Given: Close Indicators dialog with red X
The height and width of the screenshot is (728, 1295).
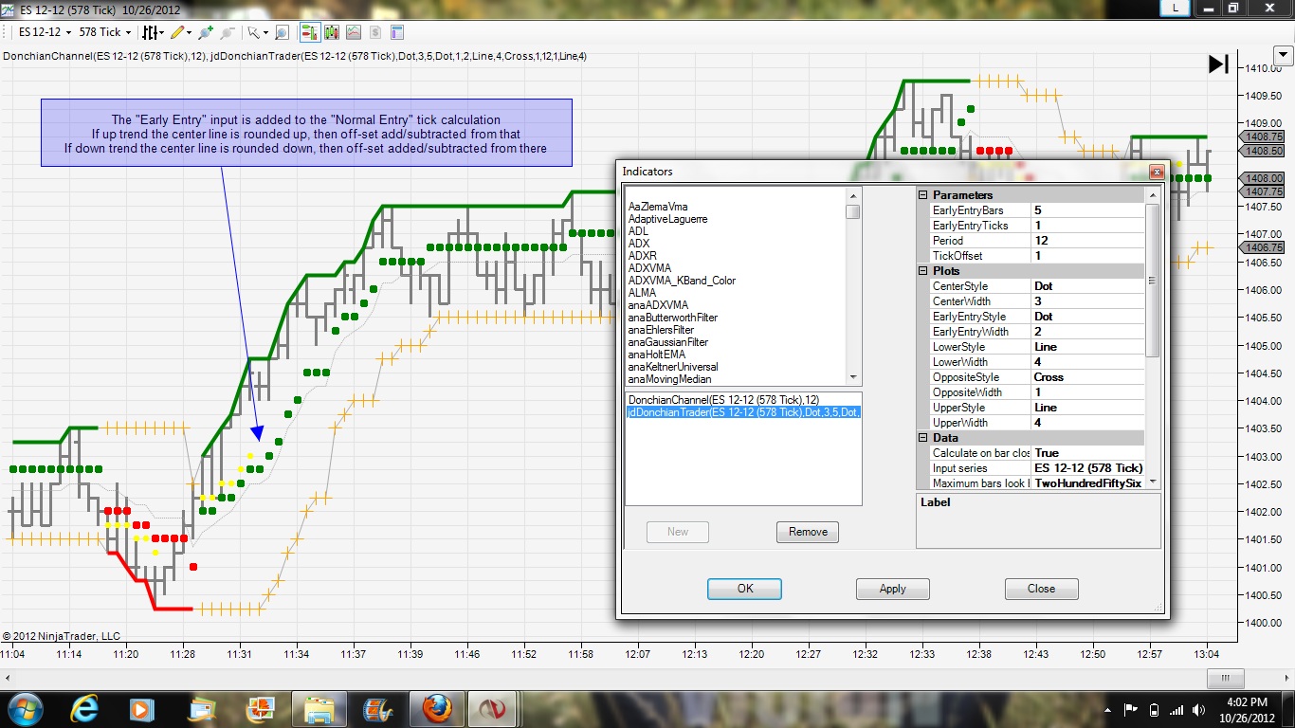Looking at the screenshot, I should 1156,172.
